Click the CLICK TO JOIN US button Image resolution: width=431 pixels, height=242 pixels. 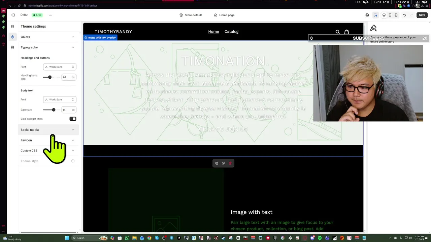(223, 129)
